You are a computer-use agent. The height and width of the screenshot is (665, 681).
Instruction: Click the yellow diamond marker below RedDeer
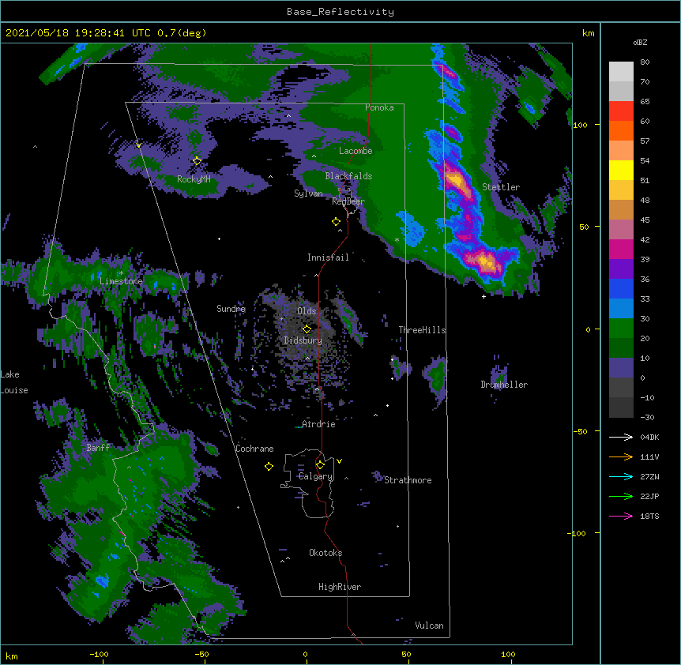[x=336, y=222]
